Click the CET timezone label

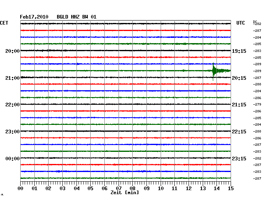click(x=4, y=23)
